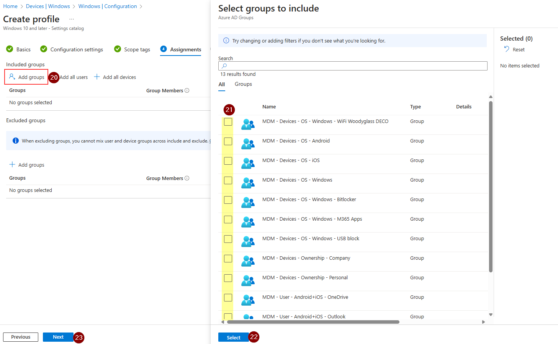Image resolution: width=558 pixels, height=344 pixels.
Task: Click the Previous button
Action: point(21,337)
